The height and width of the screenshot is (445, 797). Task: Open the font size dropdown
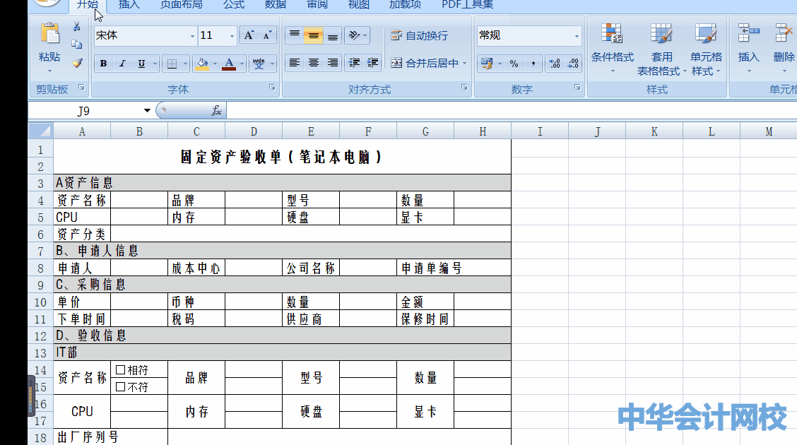point(232,36)
